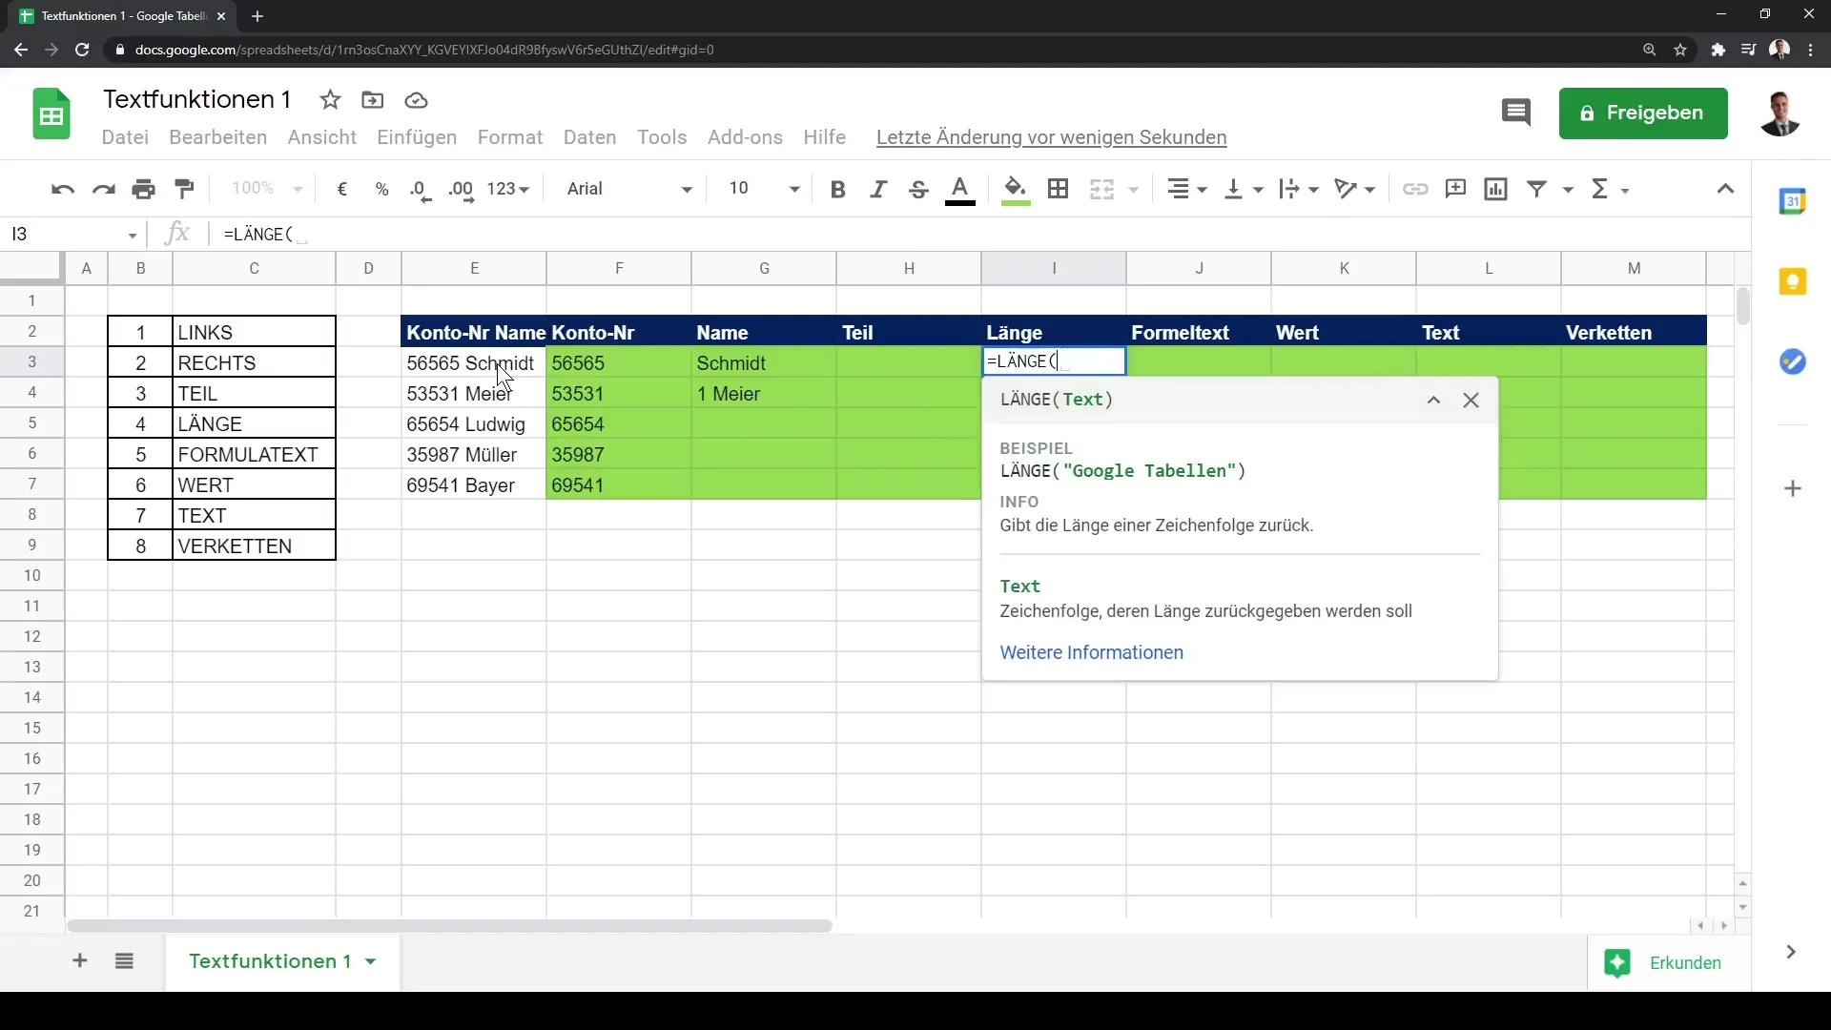Open the fill color bucket

(x=1016, y=190)
